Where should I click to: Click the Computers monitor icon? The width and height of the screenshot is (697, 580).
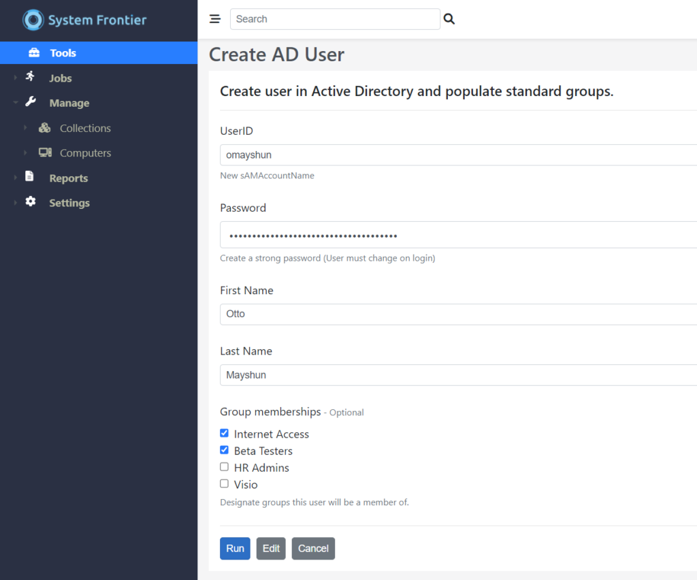(x=45, y=153)
